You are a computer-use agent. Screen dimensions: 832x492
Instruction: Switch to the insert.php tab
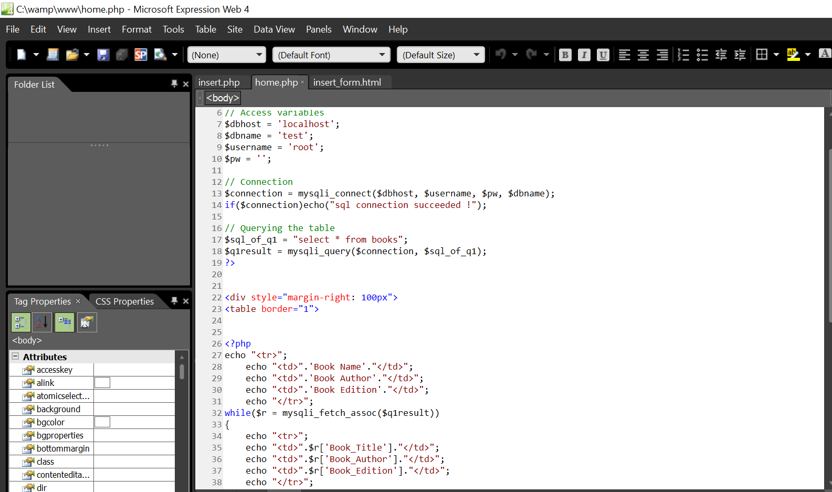pyautogui.click(x=219, y=82)
